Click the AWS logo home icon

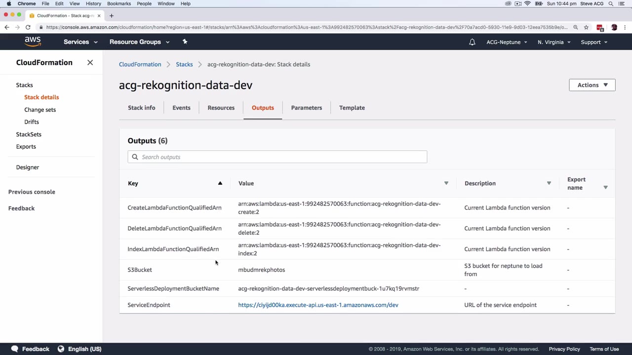pos(33,42)
